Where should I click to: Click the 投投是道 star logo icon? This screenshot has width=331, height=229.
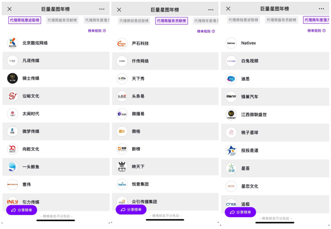point(231,150)
